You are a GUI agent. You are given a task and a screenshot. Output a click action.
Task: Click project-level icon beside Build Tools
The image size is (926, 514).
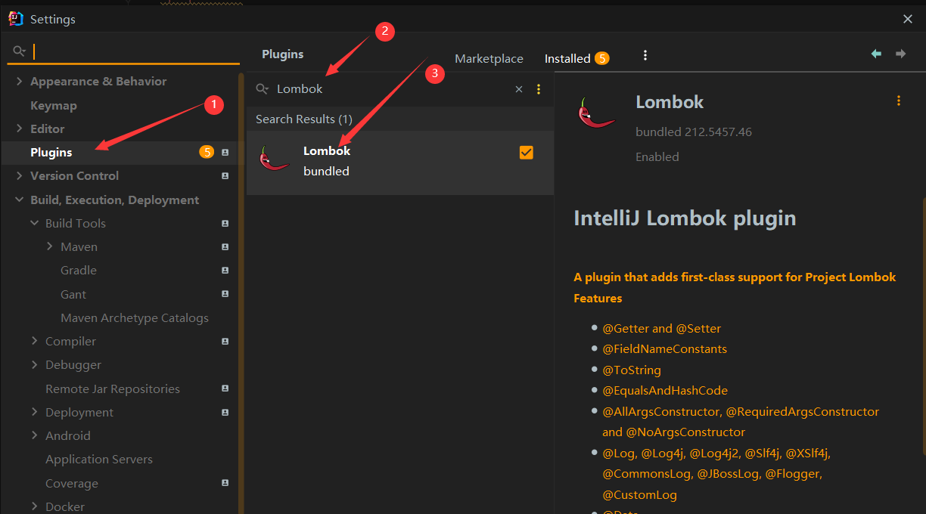coord(225,224)
